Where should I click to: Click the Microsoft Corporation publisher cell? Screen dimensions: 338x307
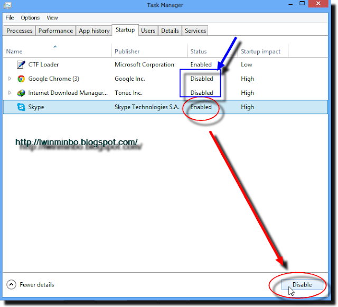144,64
